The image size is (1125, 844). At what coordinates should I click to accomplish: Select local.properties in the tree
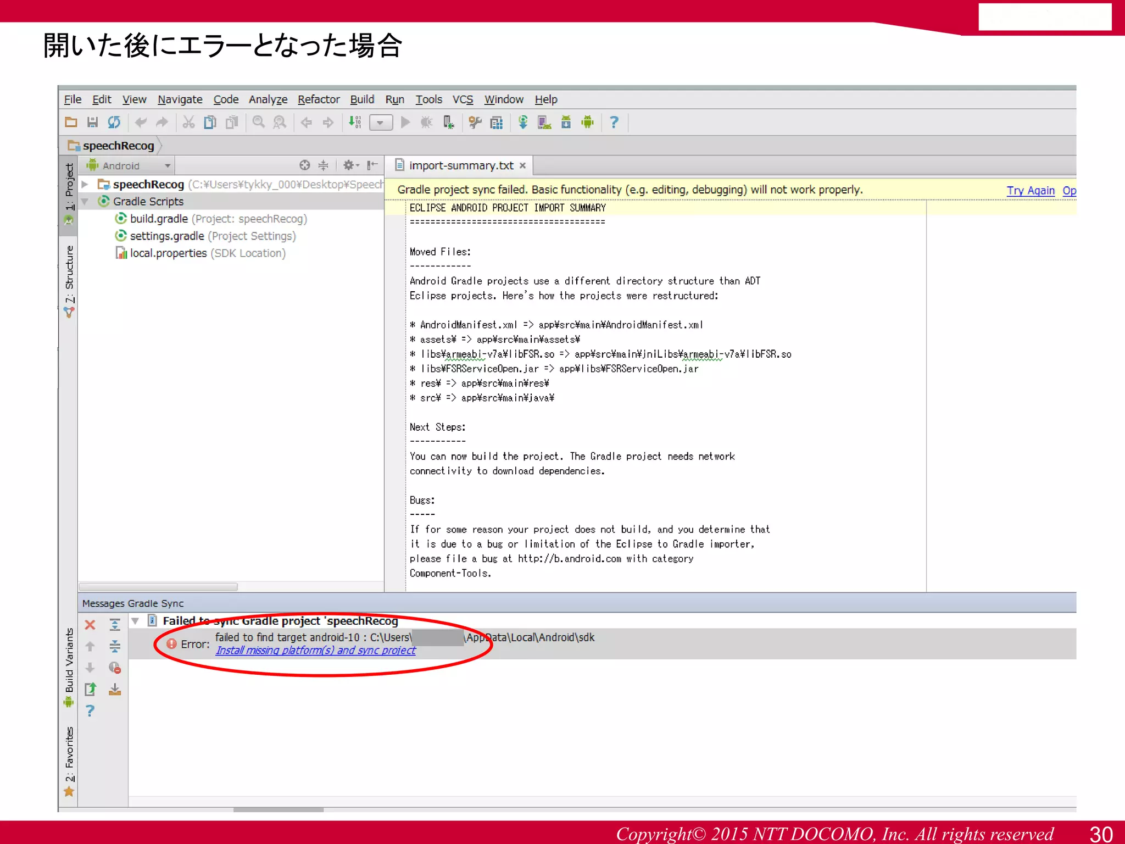tap(200, 253)
